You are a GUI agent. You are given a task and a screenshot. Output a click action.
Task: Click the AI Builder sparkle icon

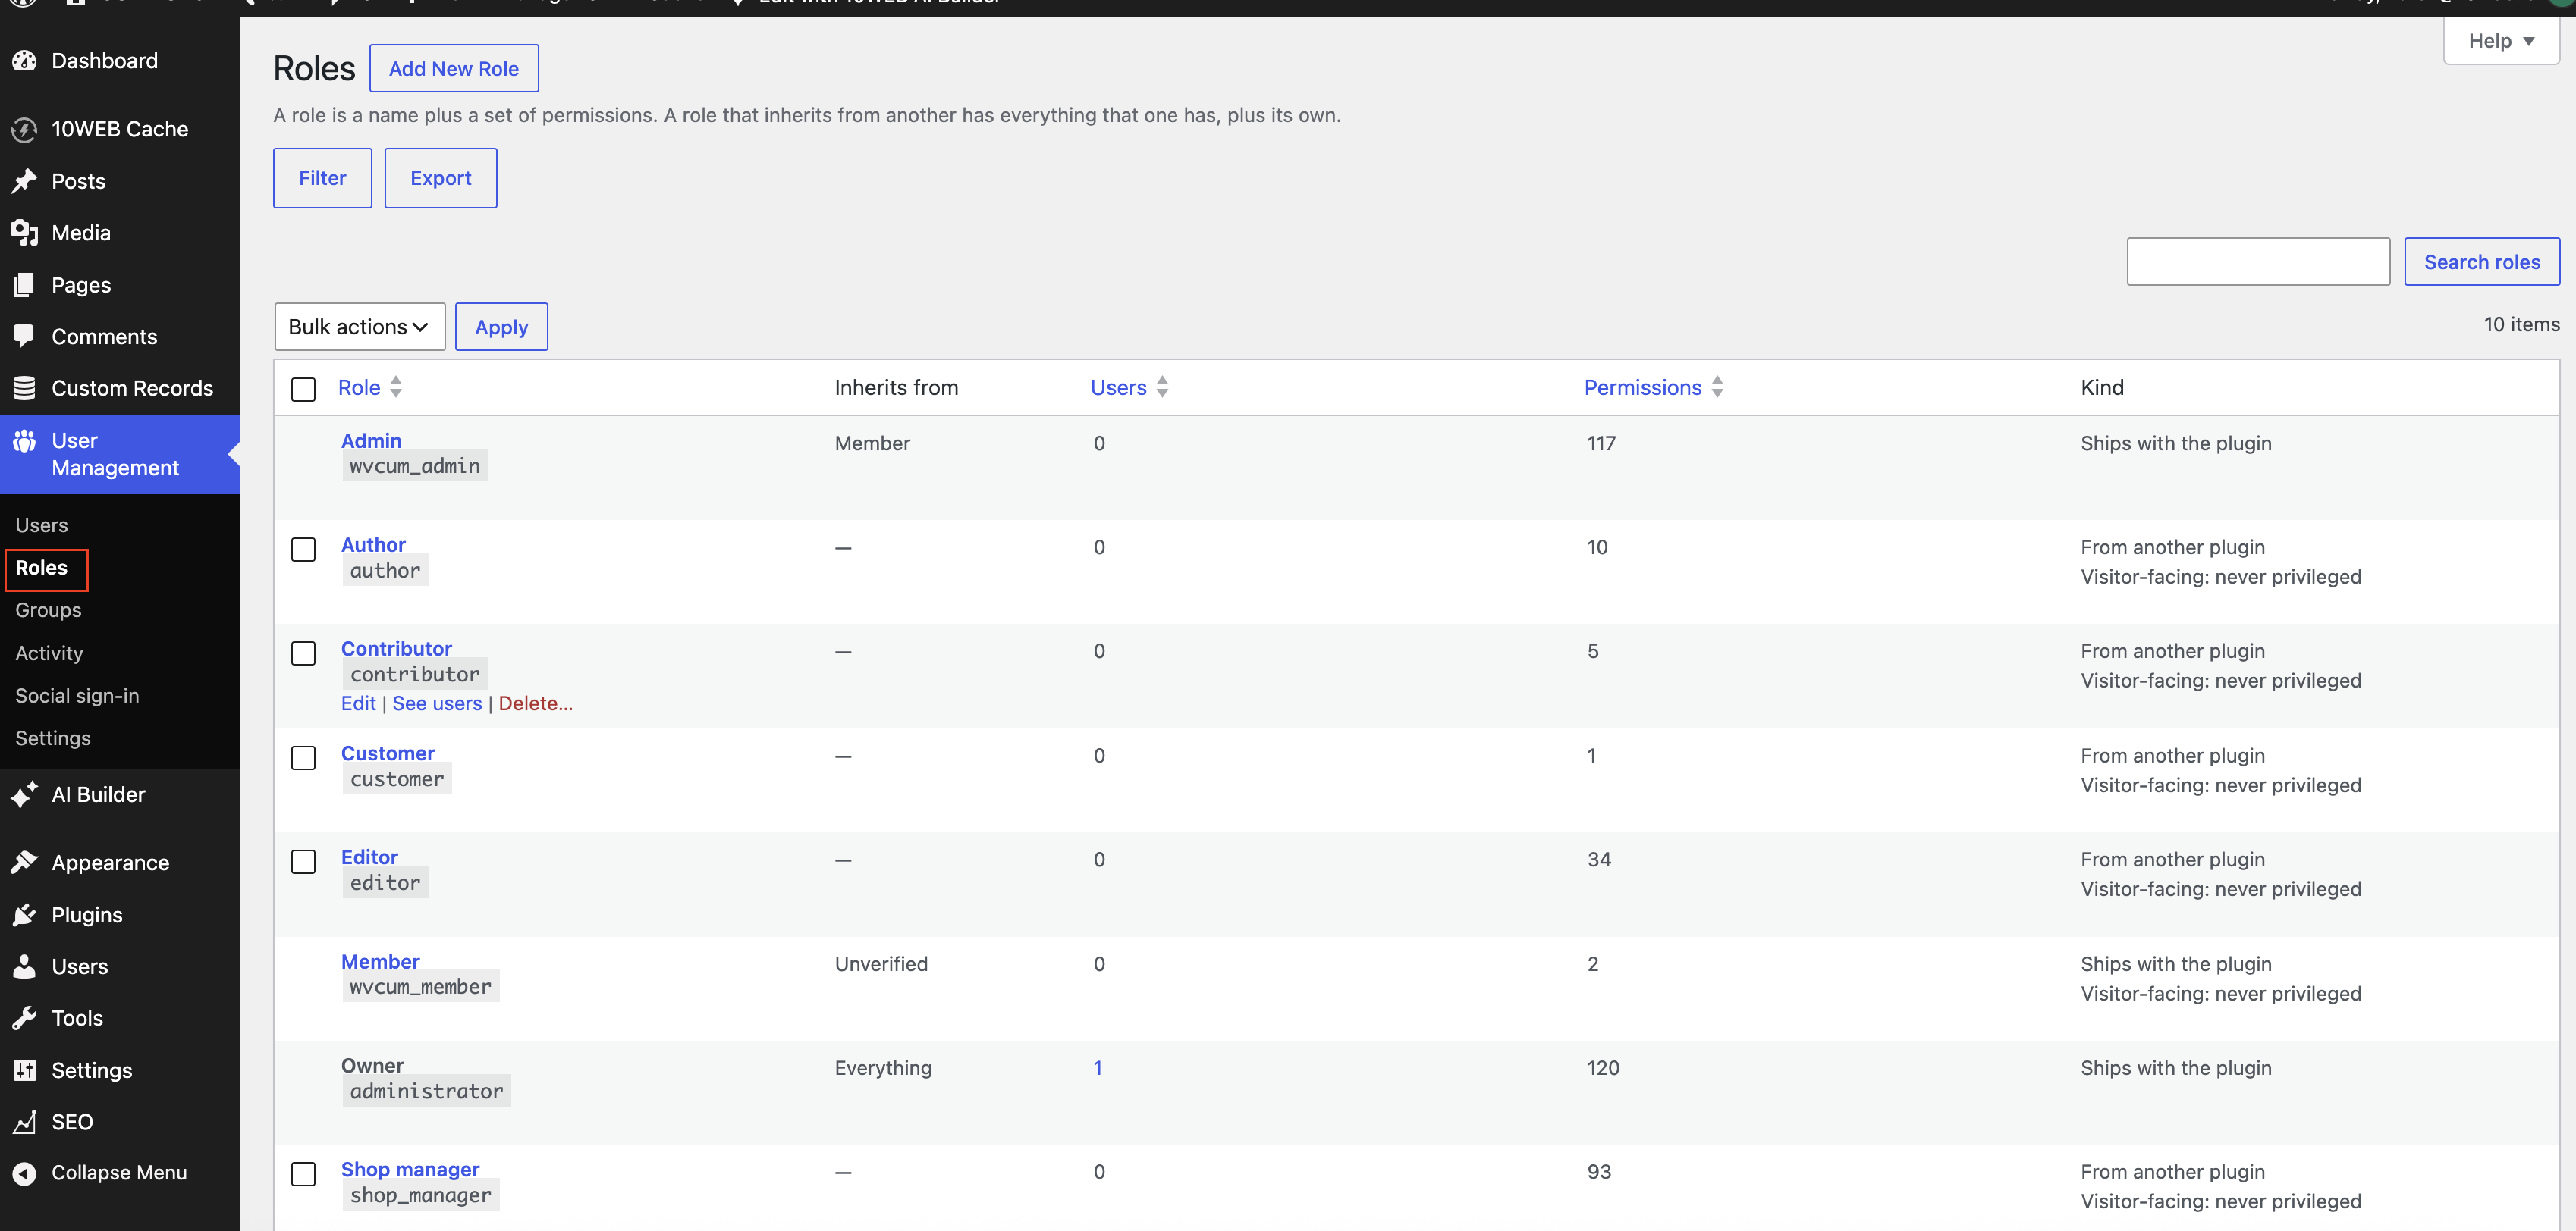click(x=24, y=794)
